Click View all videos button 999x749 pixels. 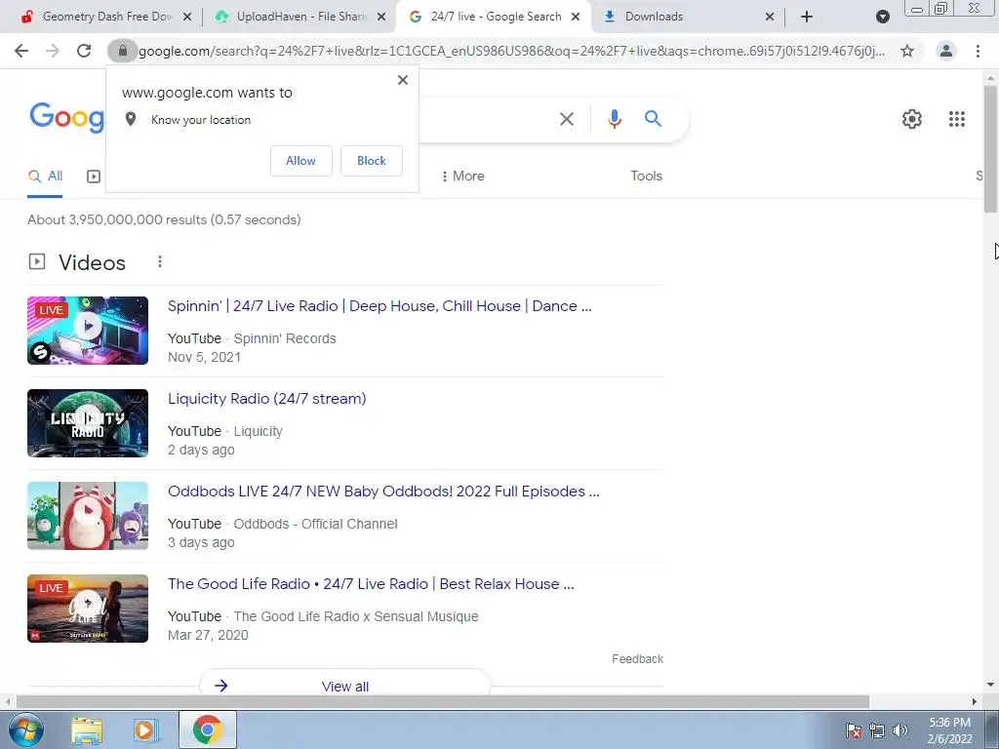(345, 684)
